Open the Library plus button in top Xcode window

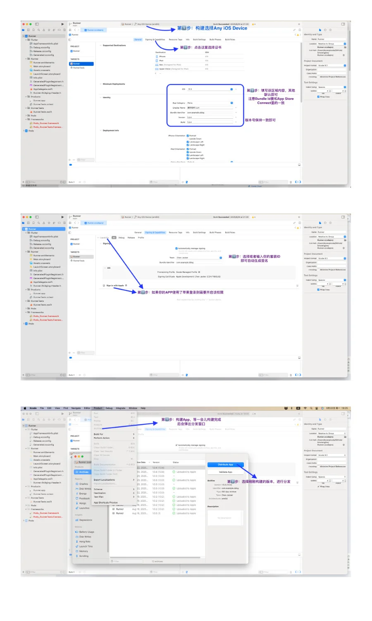tap(299, 24)
